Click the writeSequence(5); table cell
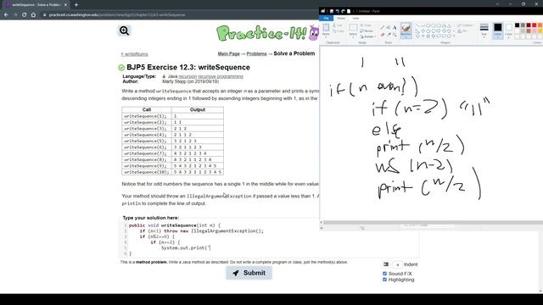543x305 pixels. (x=147, y=141)
